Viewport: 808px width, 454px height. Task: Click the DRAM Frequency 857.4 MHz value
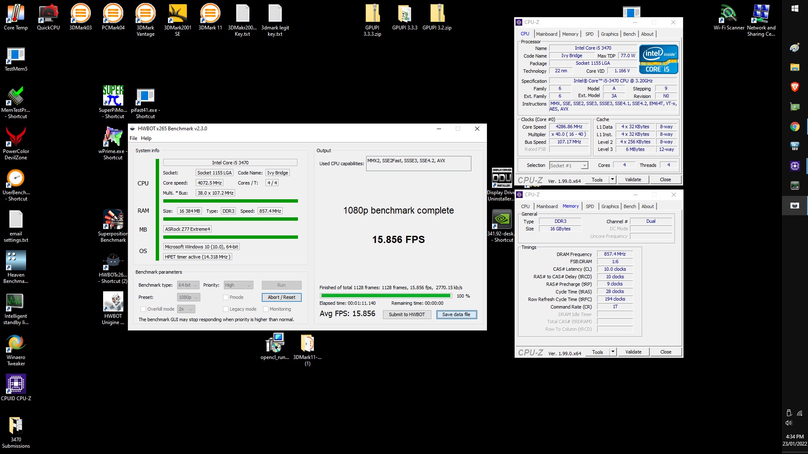coord(615,254)
